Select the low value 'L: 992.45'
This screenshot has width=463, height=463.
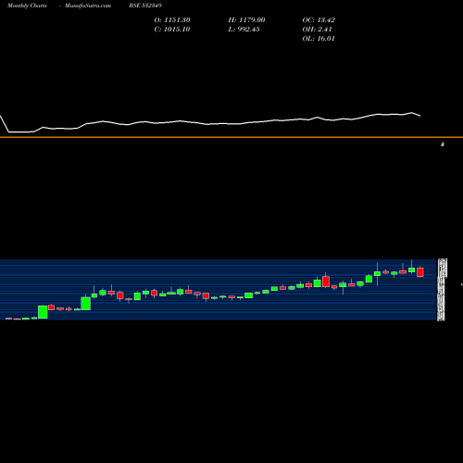click(244, 30)
